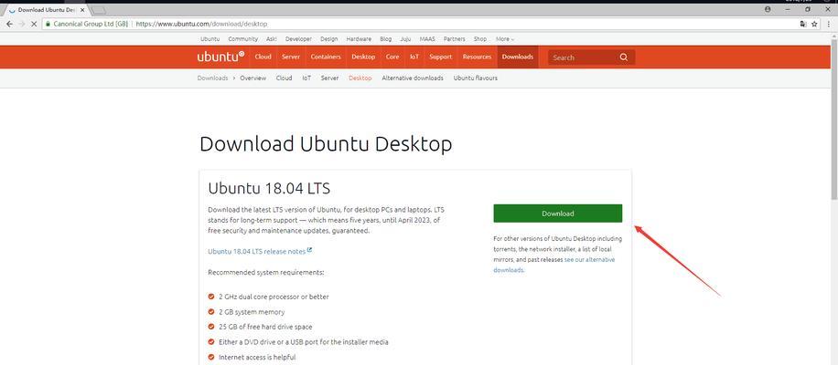Open Containers in the navigation bar
This screenshot has width=838, height=365.
(326, 57)
